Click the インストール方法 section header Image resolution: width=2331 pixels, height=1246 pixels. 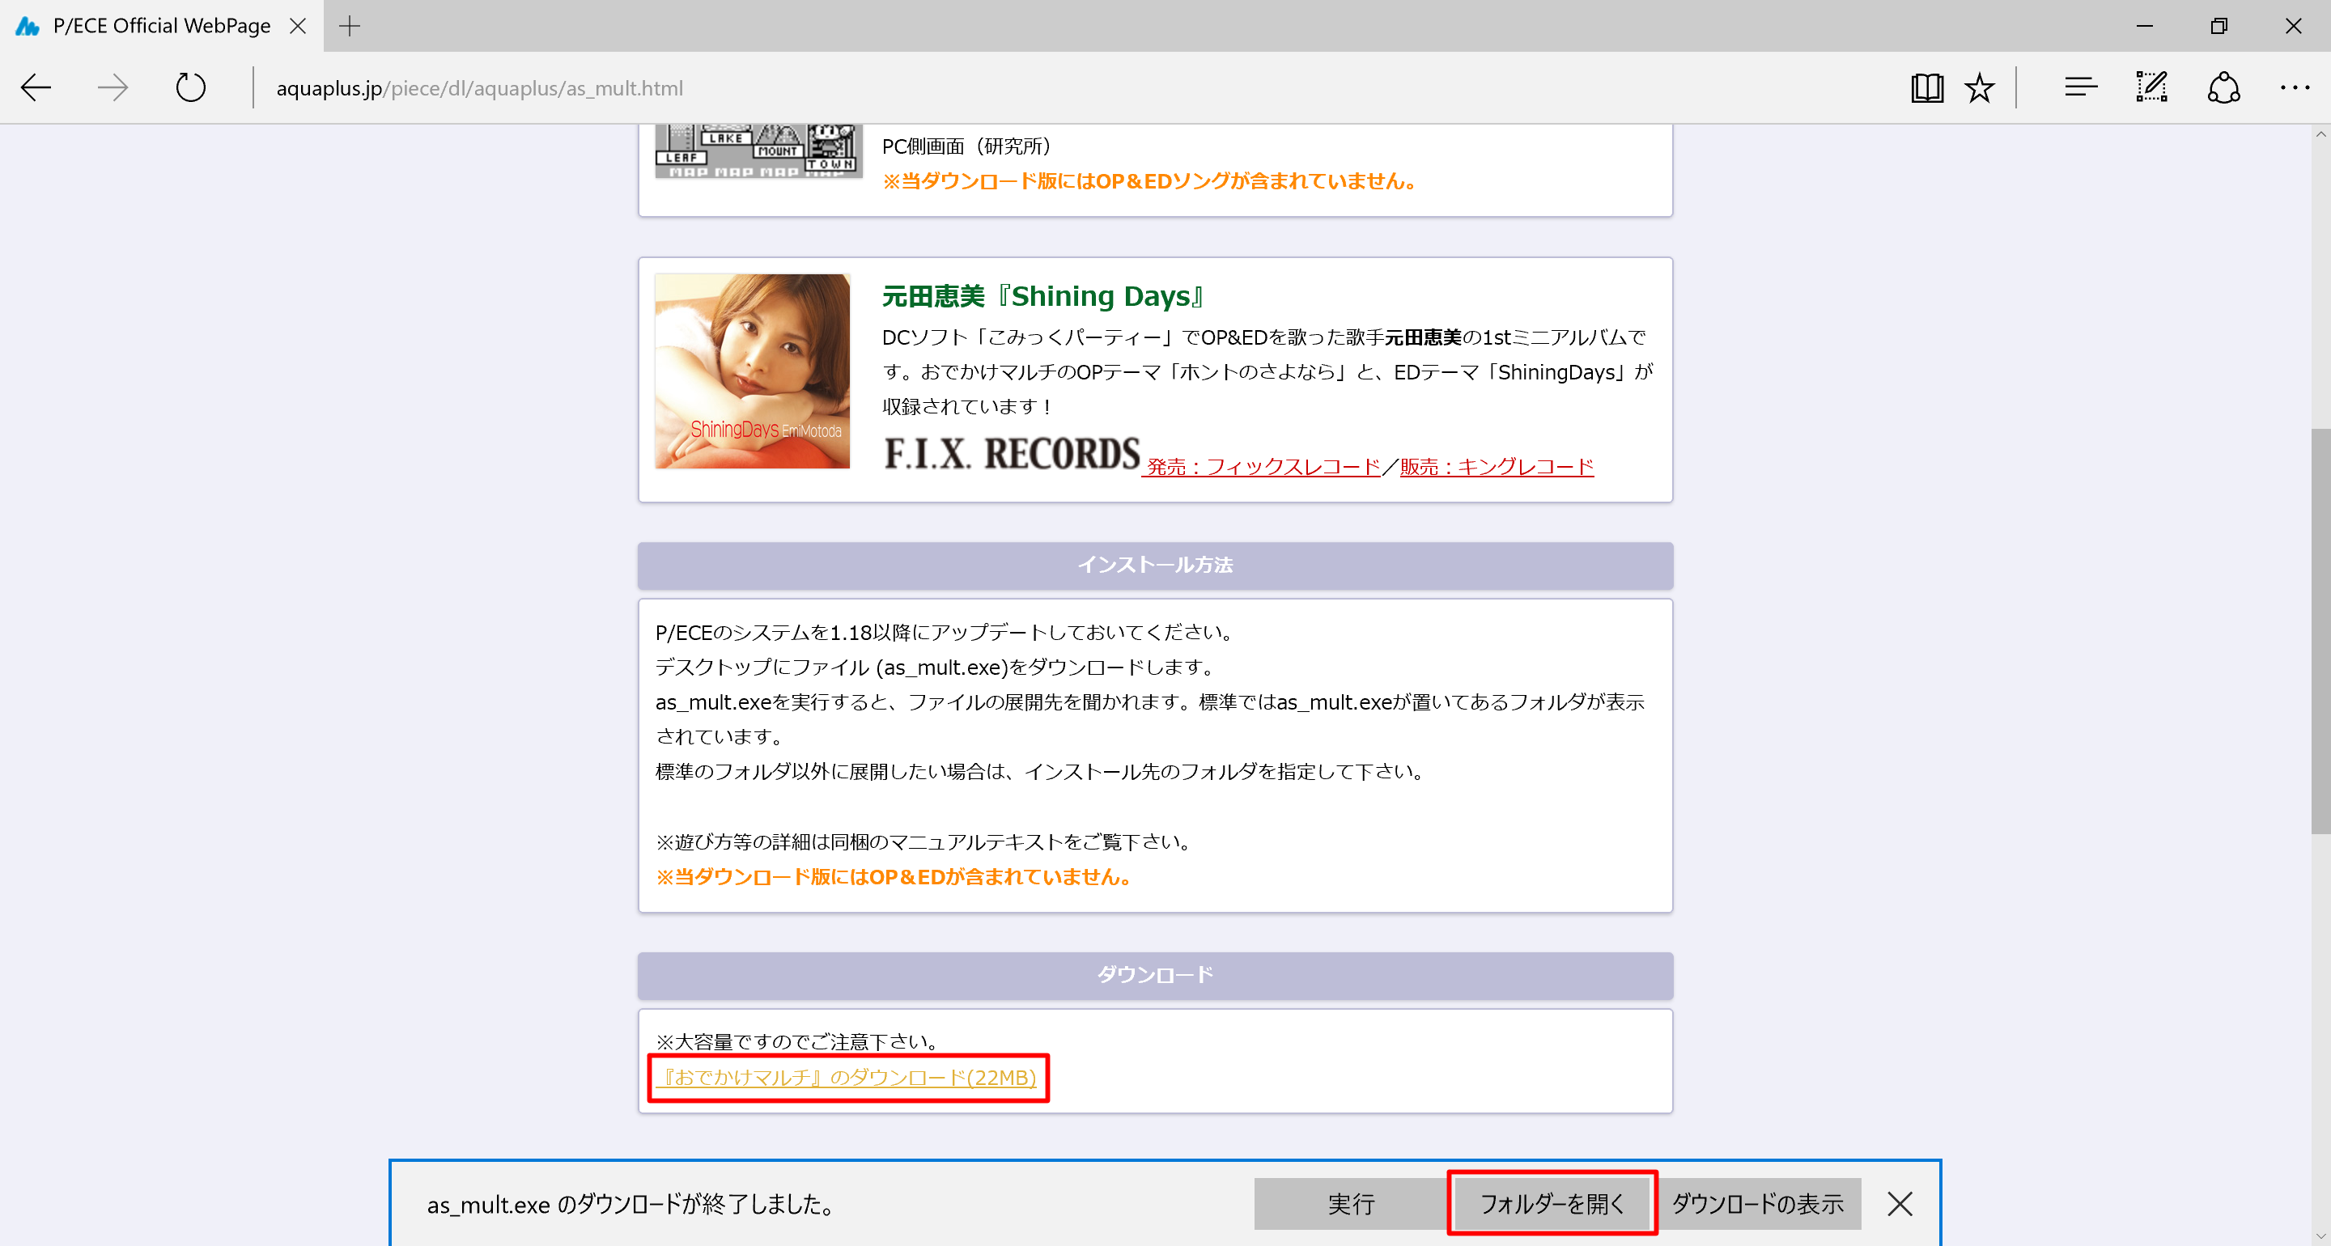point(1155,566)
